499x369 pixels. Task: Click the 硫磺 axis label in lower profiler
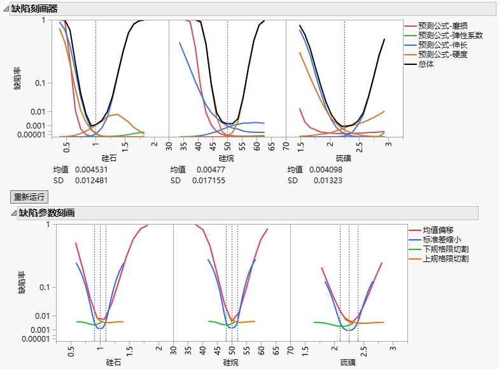coord(348,362)
